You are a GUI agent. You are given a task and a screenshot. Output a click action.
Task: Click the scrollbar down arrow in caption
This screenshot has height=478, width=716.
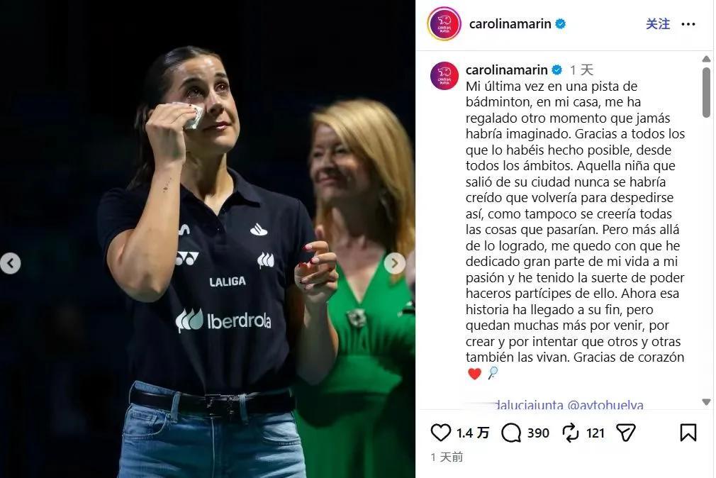pos(706,402)
